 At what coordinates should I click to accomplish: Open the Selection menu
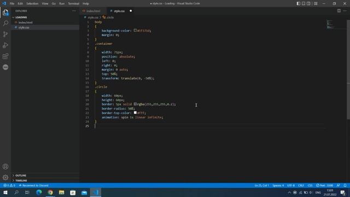point(32,4)
